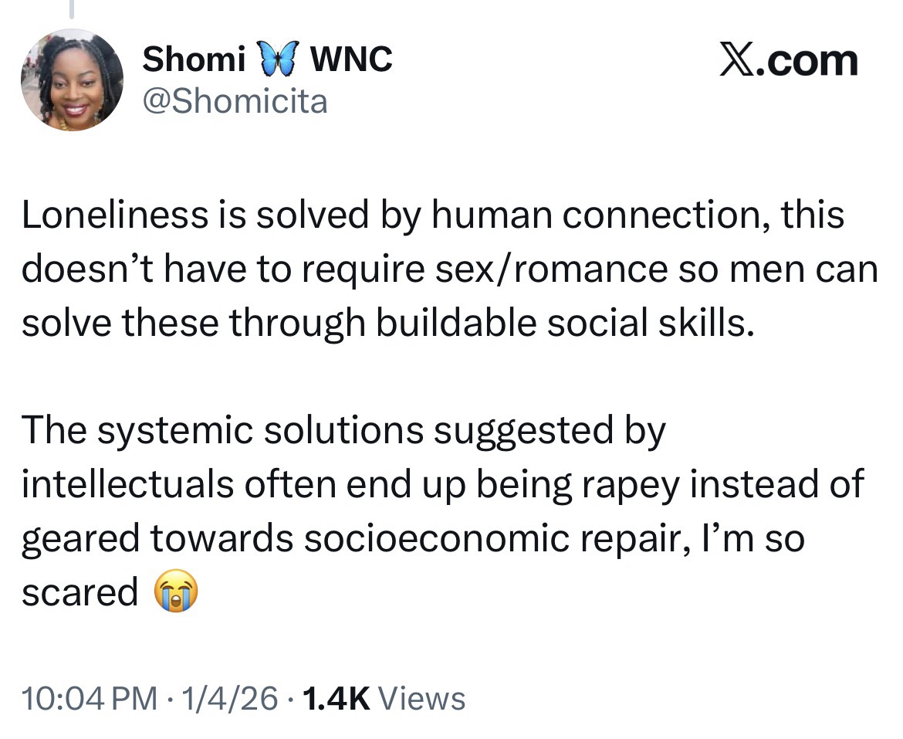Click the words "The systemic solutions"
Viewport: 903px width, 739px height.
(222, 431)
